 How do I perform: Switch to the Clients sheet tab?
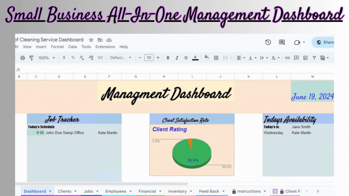pos(67,191)
